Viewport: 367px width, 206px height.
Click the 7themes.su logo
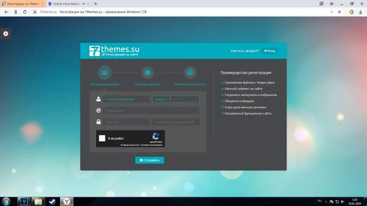point(114,51)
